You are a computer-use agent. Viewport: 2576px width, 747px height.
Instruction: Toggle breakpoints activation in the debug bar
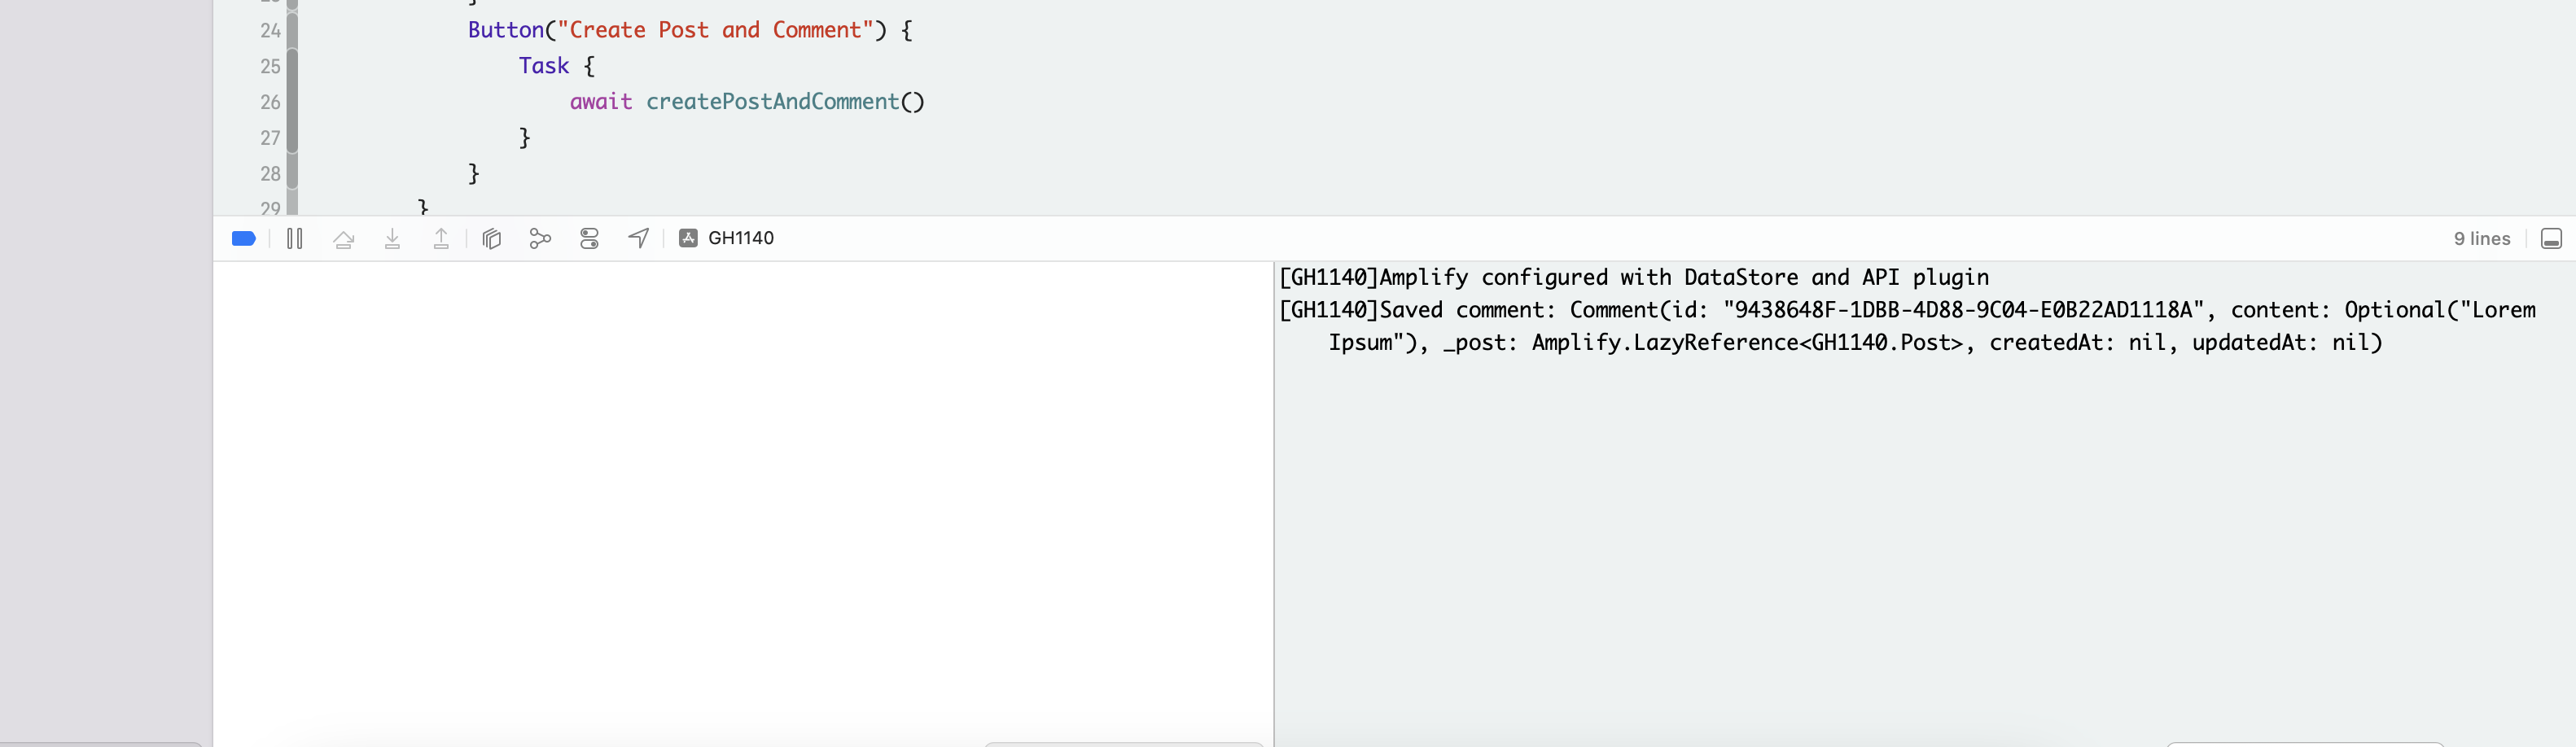pyautogui.click(x=244, y=238)
